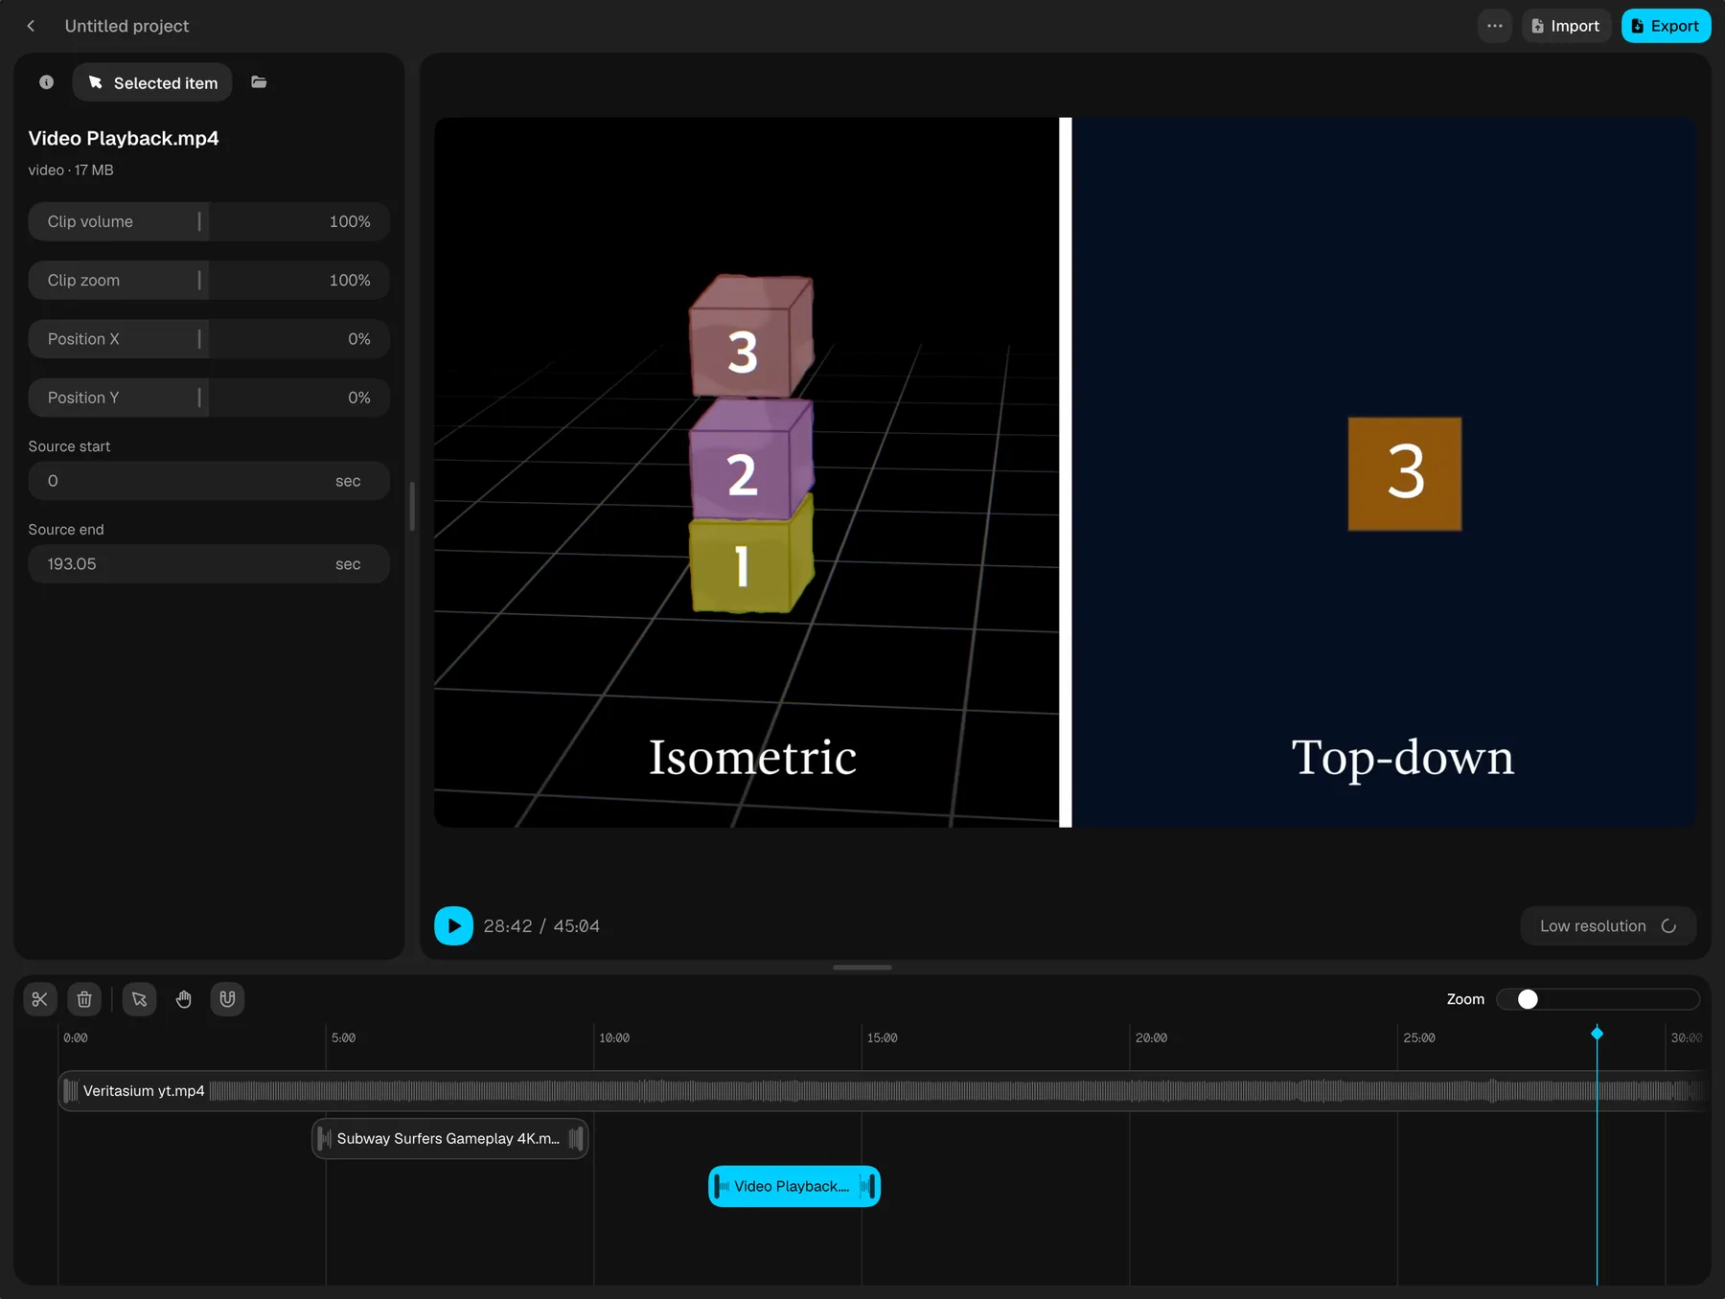
Task: Click the 25:00 mark on timeline ruler
Action: point(1419,1037)
